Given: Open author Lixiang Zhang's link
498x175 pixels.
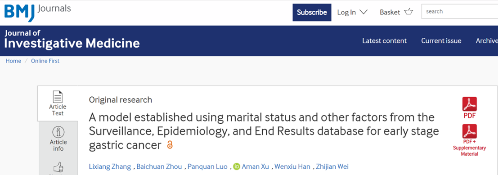Looking at the screenshot, I should (x=110, y=167).
